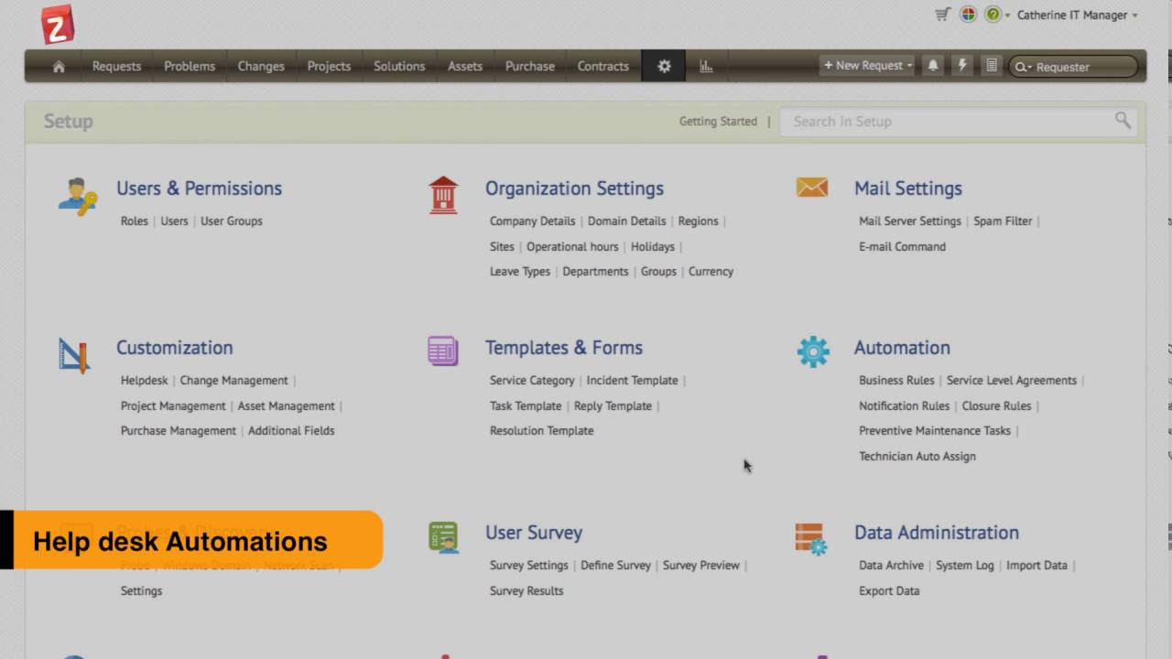Open the Data Archive link
Screen dimensions: 1172x659
point(892,565)
